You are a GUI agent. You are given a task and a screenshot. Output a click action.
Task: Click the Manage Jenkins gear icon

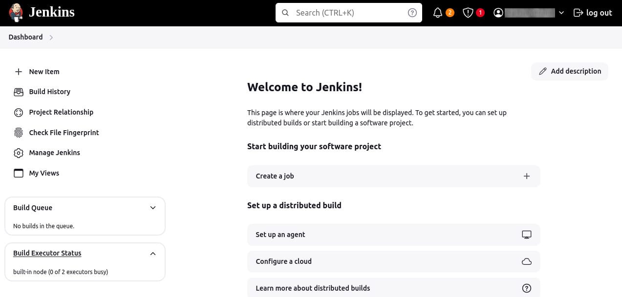pos(19,153)
